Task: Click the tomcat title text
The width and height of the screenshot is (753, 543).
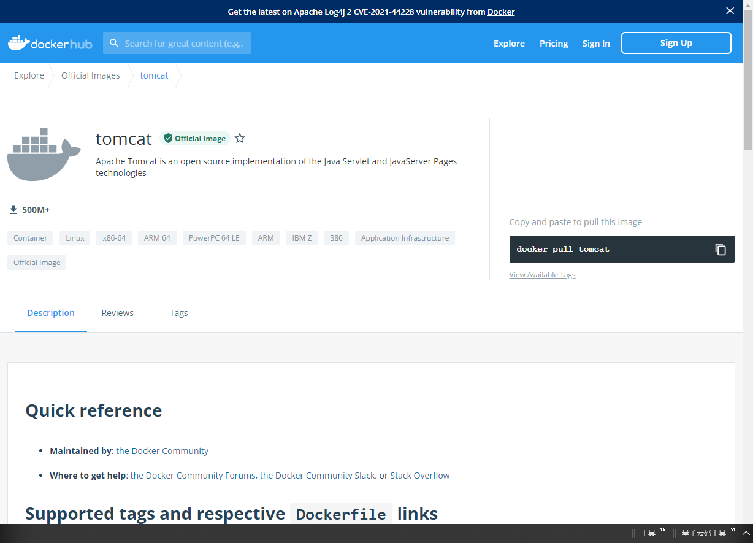Action: 124,139
